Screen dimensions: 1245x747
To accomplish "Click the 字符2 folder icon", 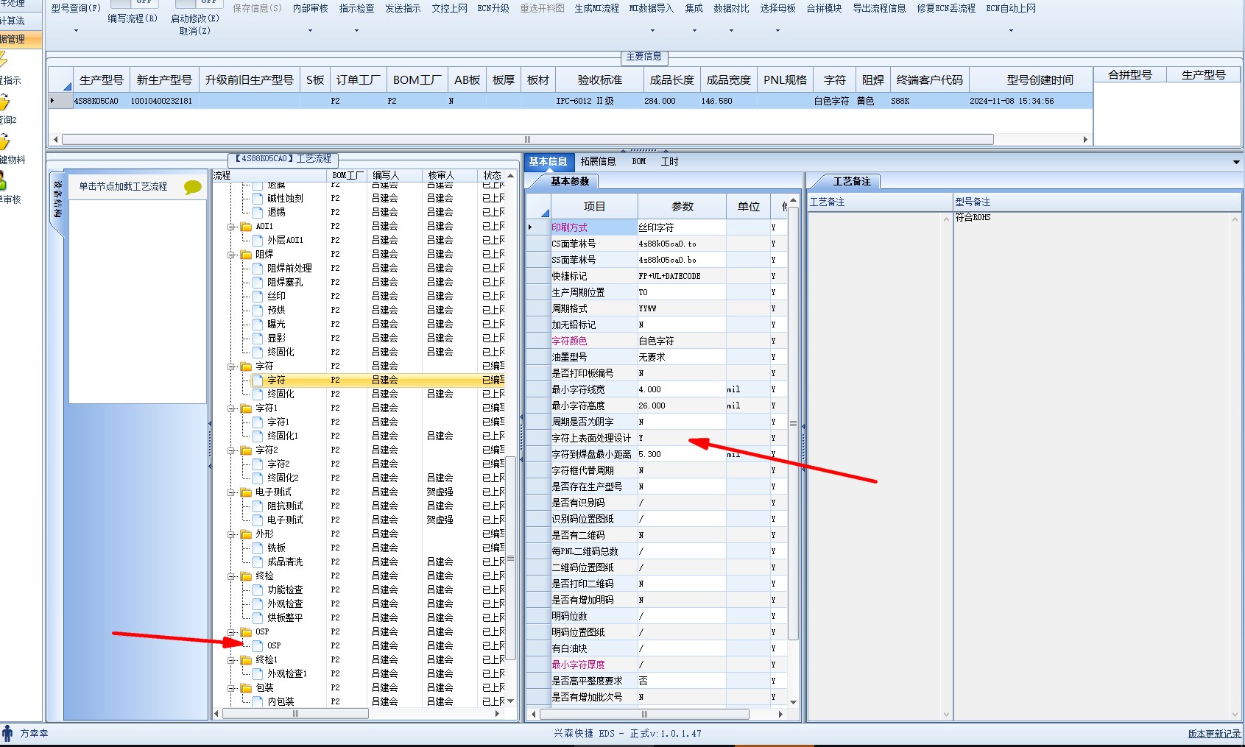I will (247, 450).
